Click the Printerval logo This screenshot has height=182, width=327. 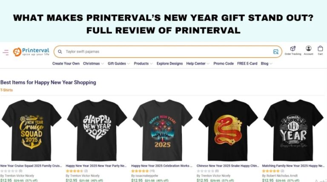31,52
